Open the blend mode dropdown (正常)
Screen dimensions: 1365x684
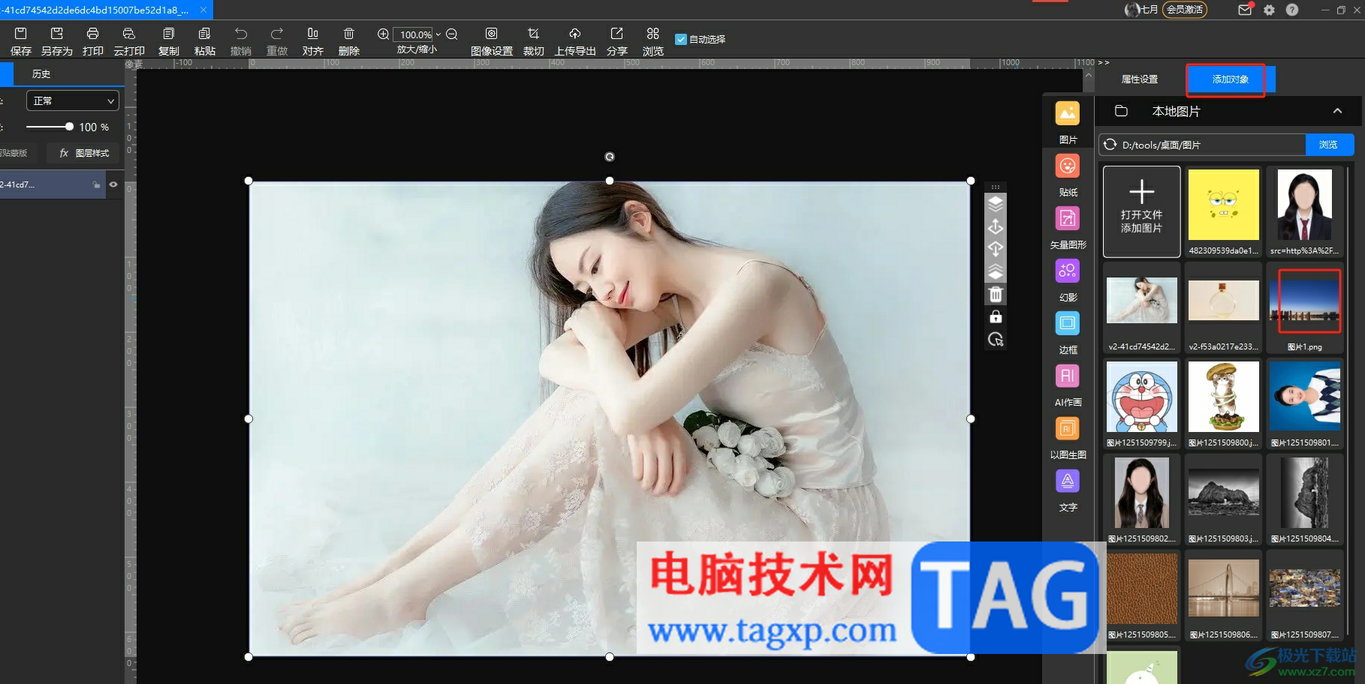tap(73, 100)
